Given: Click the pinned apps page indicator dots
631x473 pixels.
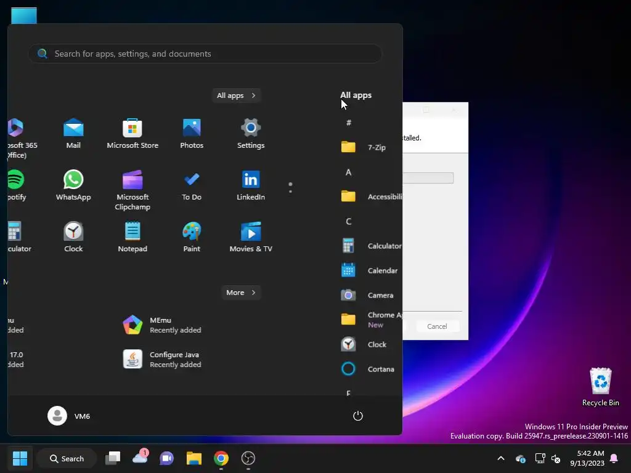Looking at the screenshot, I should [290, 187].
